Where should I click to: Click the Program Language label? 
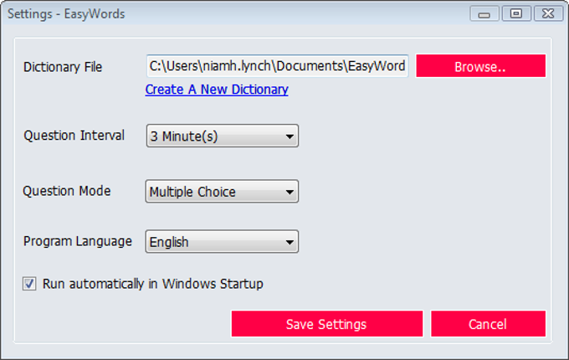click(x=78, y=242)
